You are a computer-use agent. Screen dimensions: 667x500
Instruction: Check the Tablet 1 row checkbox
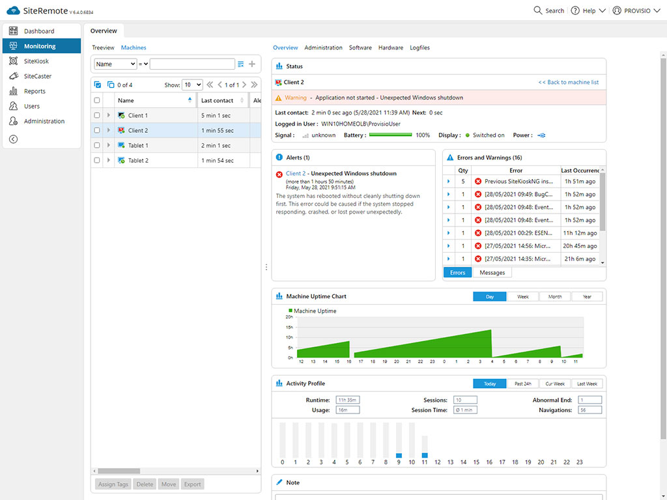tap(97, 145)
